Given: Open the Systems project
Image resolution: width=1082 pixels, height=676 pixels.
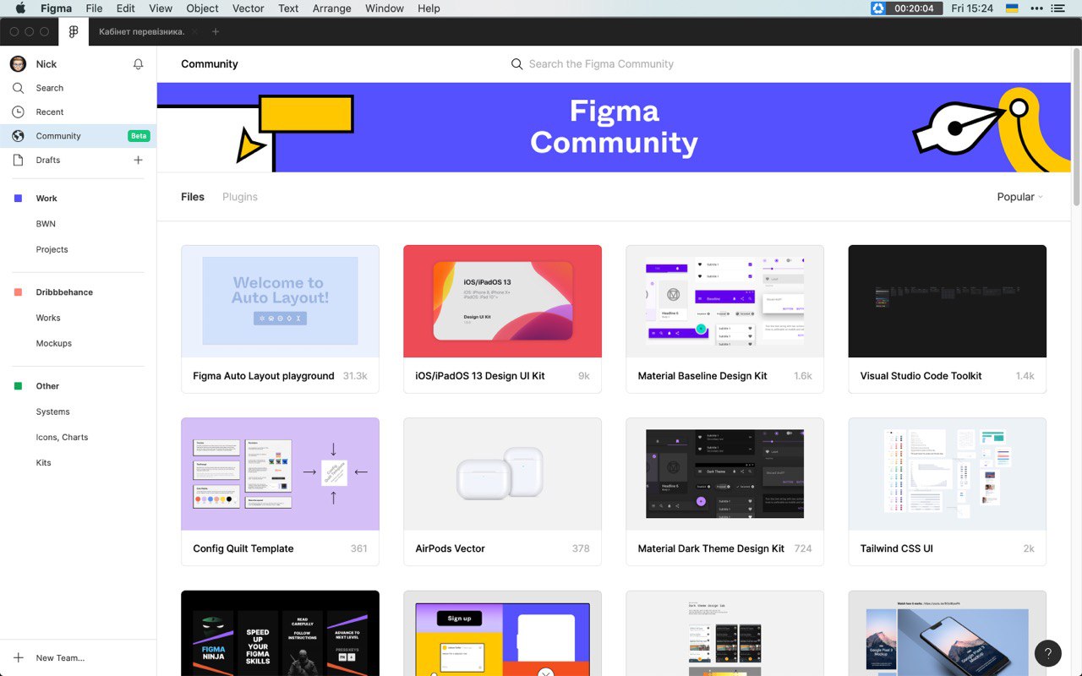Looking at the screenshot, I should coord(52,412).
